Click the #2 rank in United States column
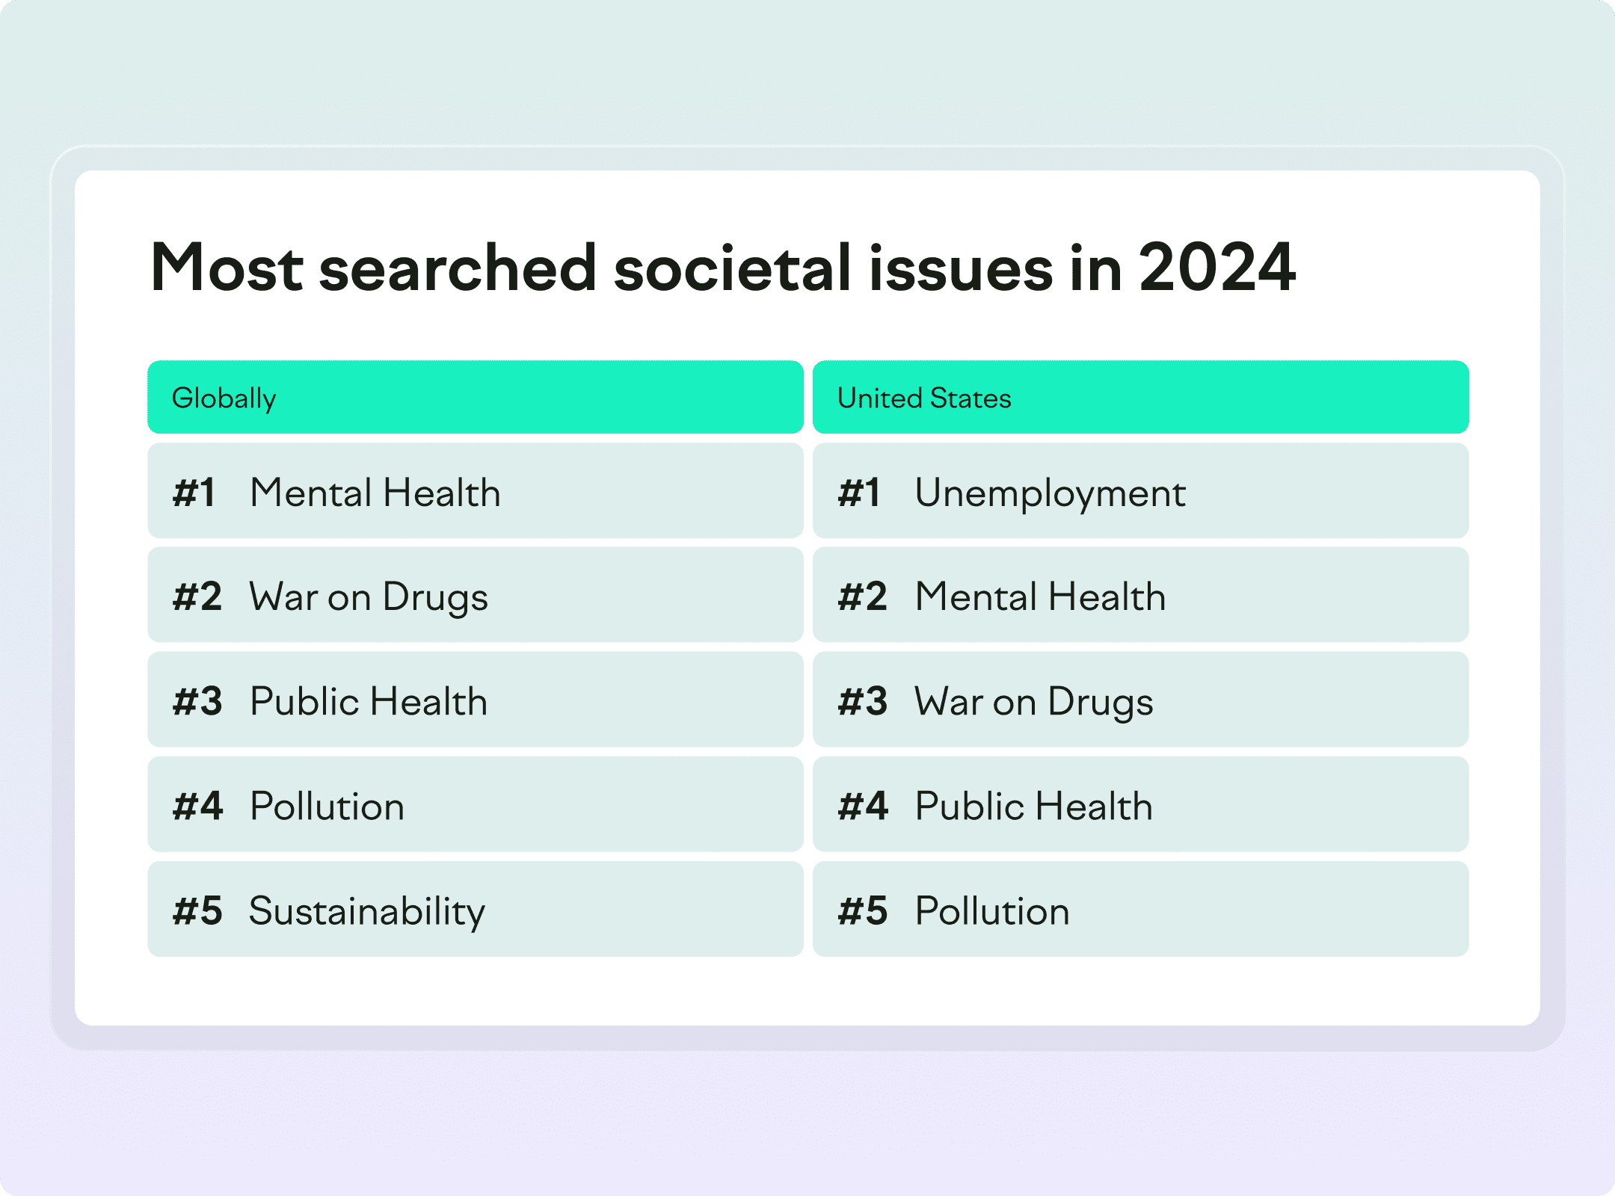 pyautogui.click(x=863, y=597)
